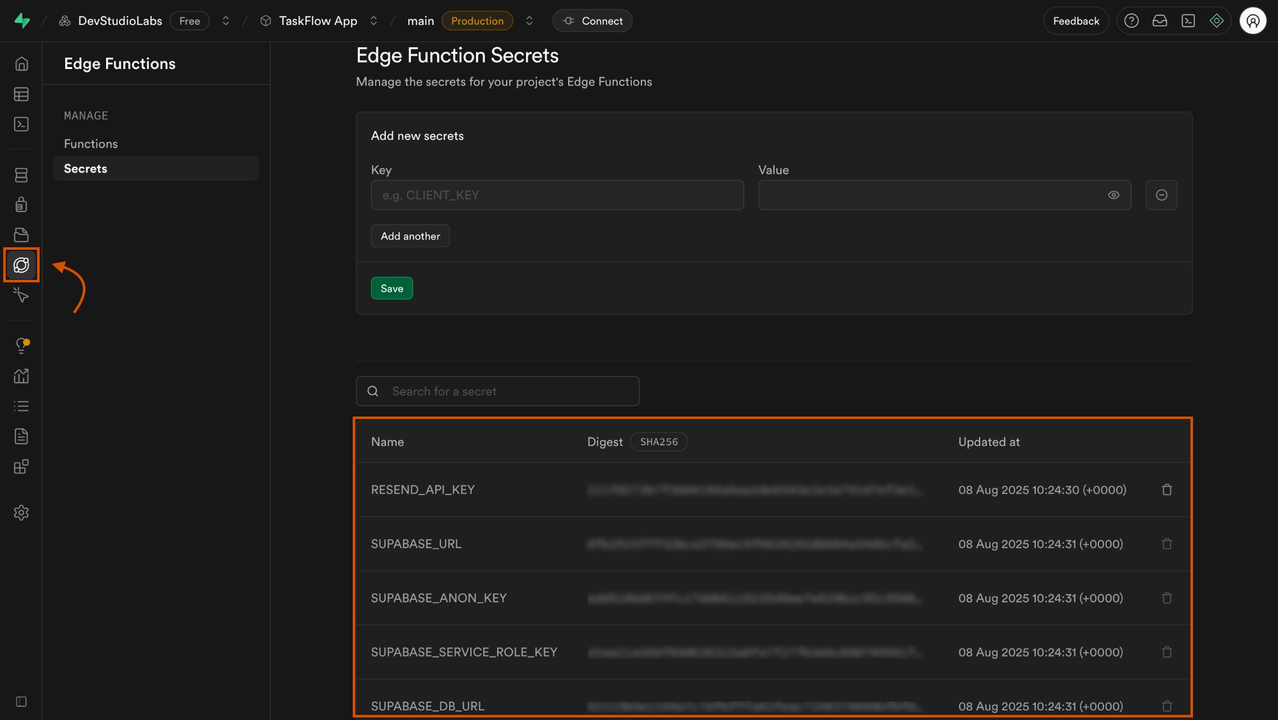
Task: Select Secrets in the Manage menu
Action: pos(86,168)
